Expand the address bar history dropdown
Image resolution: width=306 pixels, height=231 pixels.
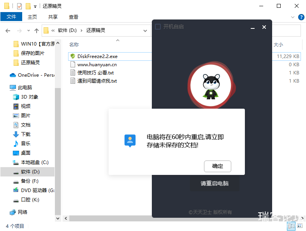[x=145, y=30]
